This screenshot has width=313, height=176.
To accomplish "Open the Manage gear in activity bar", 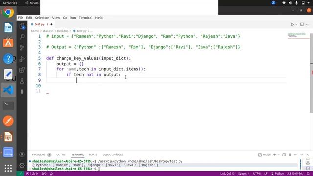I will point(22,165).
